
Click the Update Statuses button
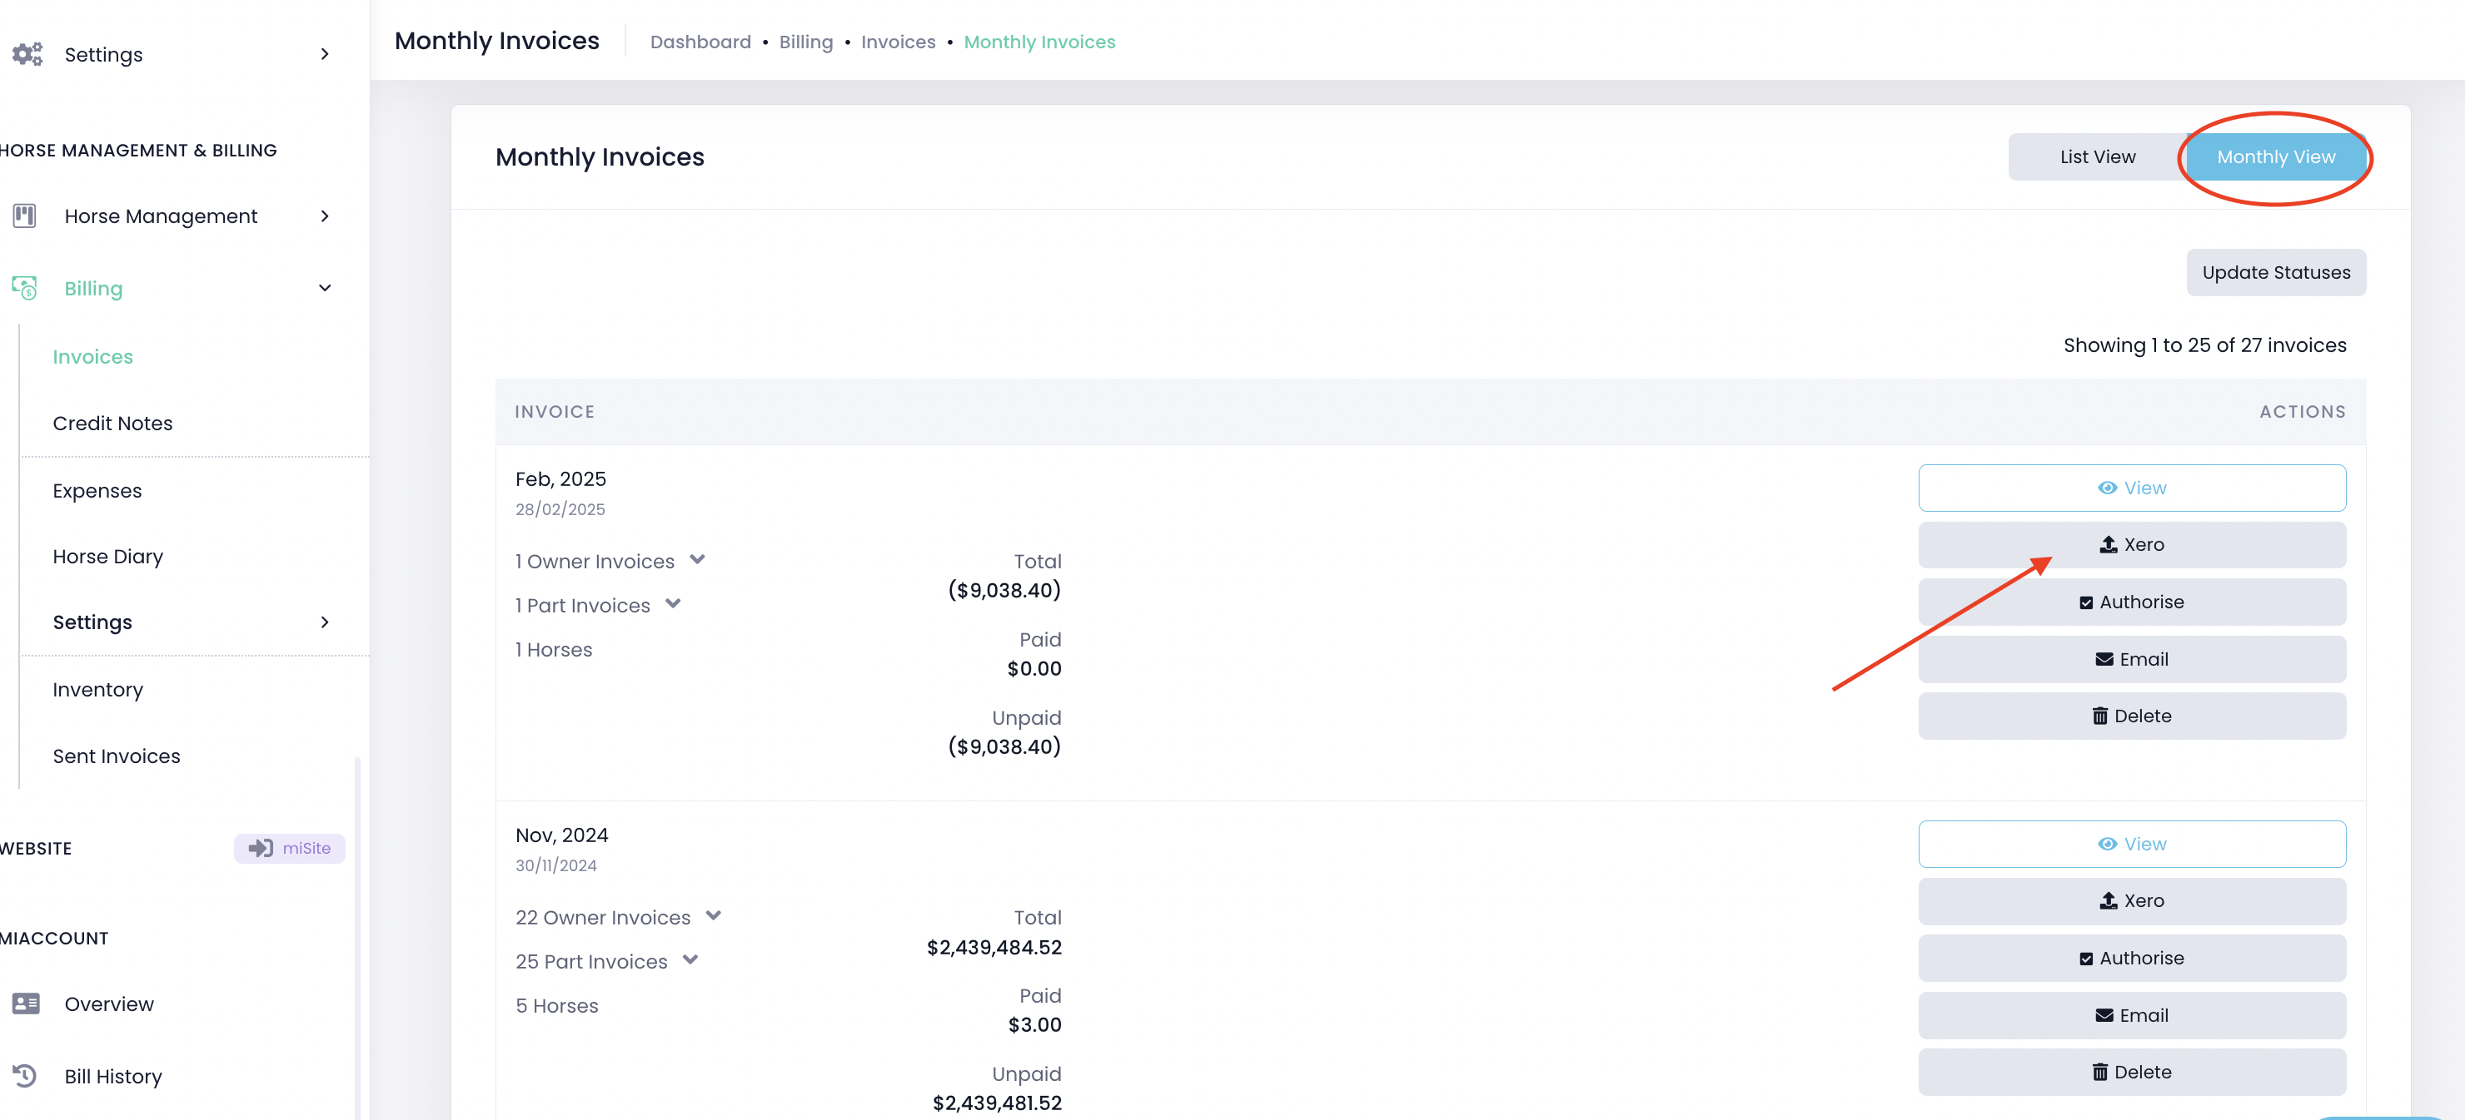click(x=2275, y=273)
